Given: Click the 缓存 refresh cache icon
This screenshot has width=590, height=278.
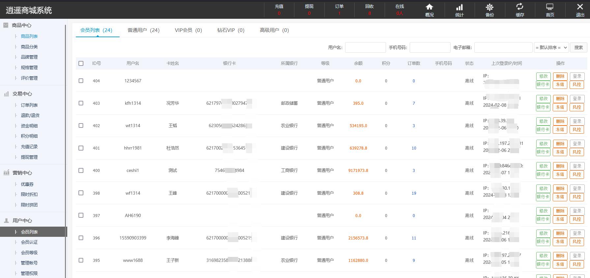Looking at the screenshot, I should tap(520, 7).
